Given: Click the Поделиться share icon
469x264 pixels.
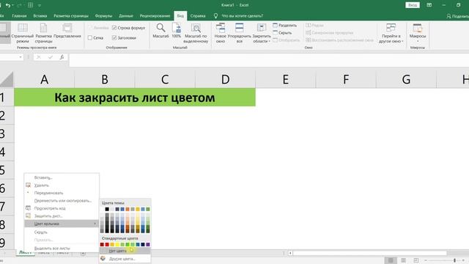Looking at the screenshot, I should (448, 16).
